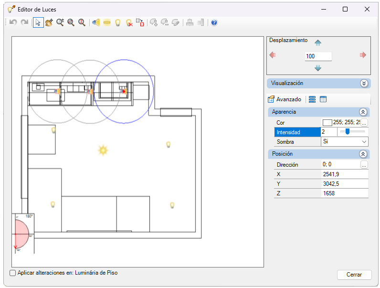
Task: Open the blue help question mark
Action: (214, 22)
